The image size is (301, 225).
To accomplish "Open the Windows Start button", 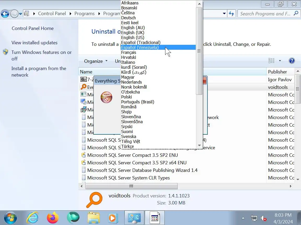I will [10, 218].
